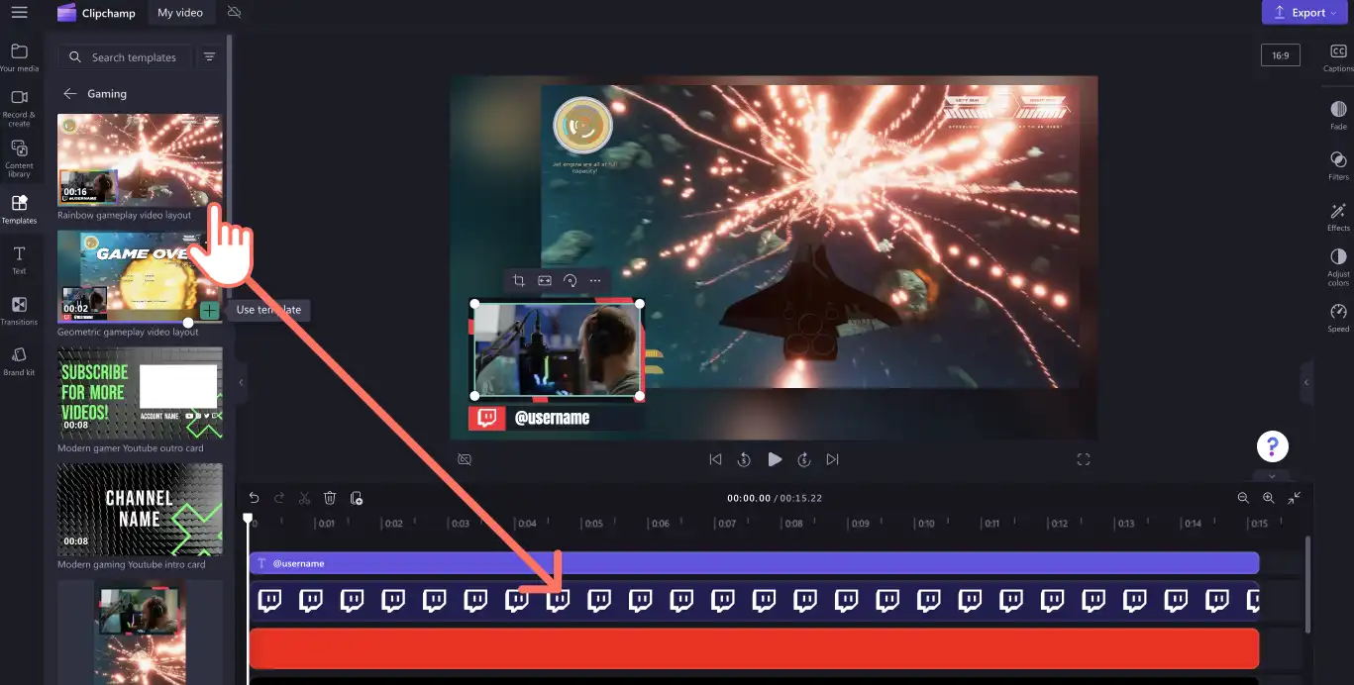The height and width of the screenshot is (685, 1354).
Task: Select the Crop tool in floating toolbar
Action: (519, 281)
